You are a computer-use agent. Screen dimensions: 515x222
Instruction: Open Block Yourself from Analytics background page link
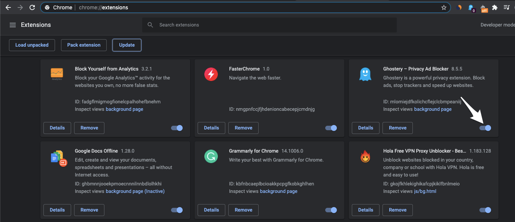[125, 109]
